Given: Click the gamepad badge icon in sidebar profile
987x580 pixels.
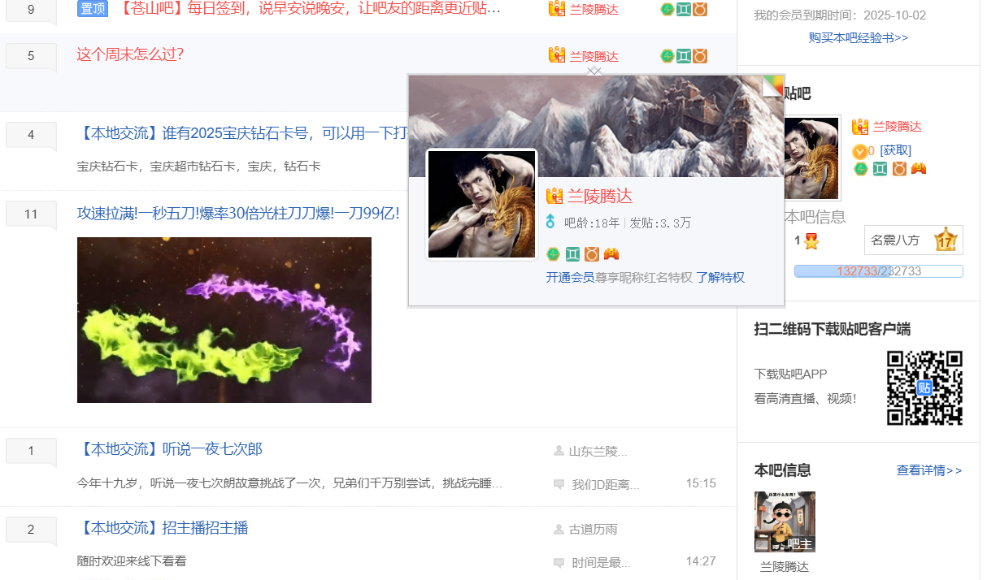Looking at the screenshot, I should click(919, 169).
